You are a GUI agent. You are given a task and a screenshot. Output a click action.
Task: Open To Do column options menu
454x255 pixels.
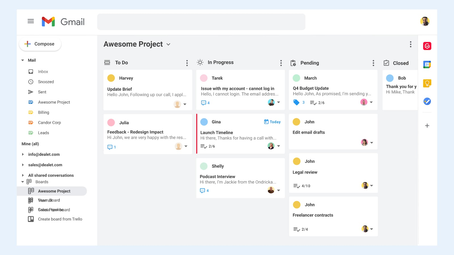[x=187, y=63]
